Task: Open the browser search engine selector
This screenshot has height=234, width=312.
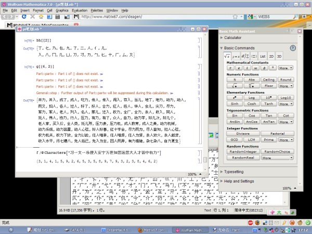Action: tap(252, 17)
